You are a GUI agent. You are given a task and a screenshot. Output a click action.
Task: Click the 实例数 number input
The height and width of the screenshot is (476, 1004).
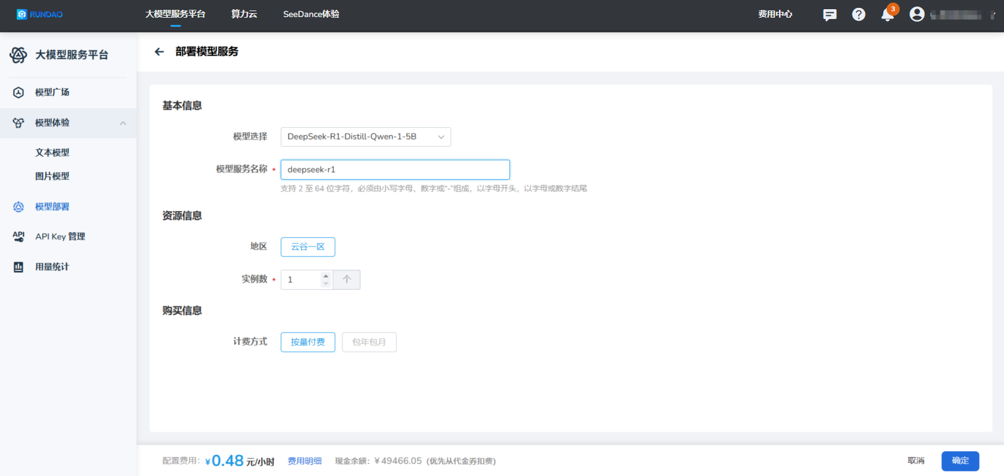pos(301,280)
